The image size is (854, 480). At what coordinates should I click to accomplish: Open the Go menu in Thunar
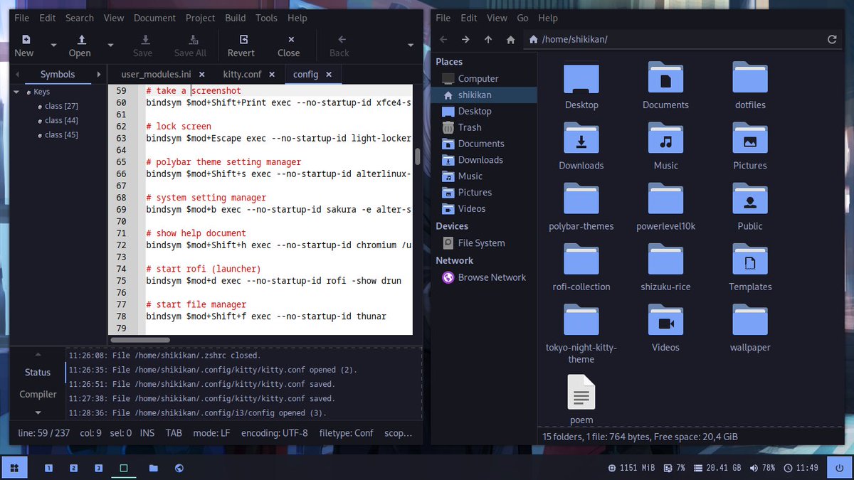tap(523, 18)
